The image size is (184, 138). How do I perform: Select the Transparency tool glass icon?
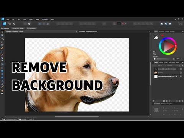click(x=2, y=61)
